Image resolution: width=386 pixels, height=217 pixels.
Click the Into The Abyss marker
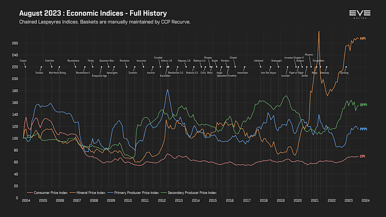[268, 73]
